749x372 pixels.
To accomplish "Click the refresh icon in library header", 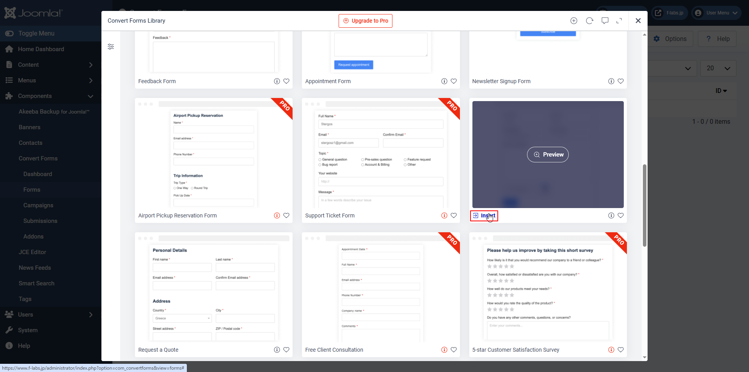I will point(589,21).
